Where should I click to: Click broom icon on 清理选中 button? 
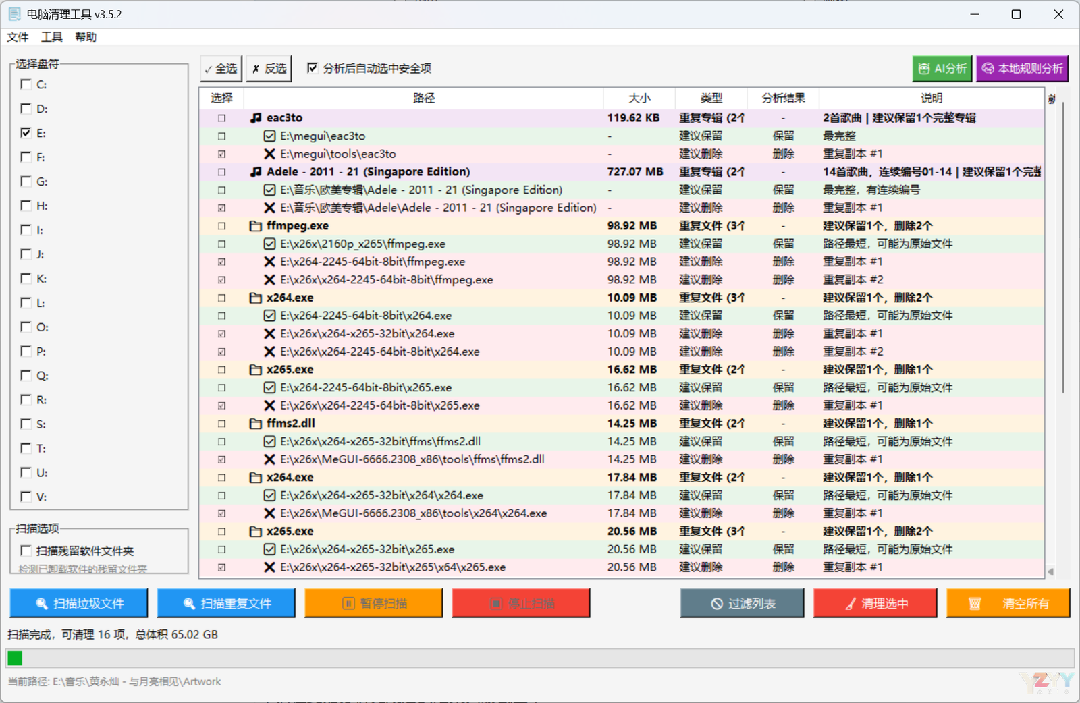click(x=850, y=604)
